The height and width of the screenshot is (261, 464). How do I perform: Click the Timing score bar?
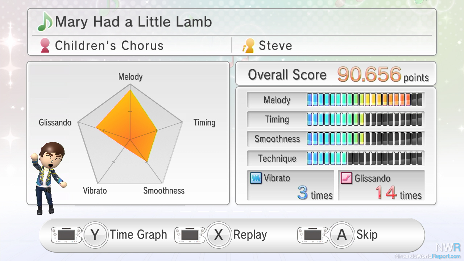click(365, 119)
